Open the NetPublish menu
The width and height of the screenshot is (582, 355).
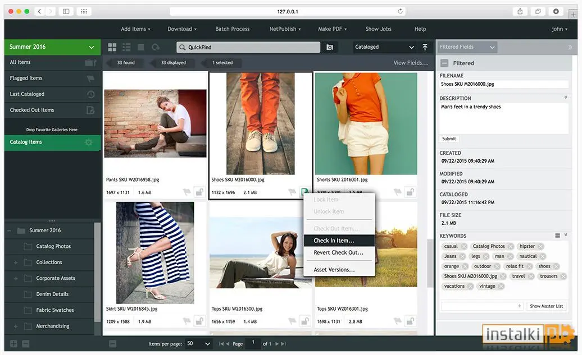coord(285,29)
